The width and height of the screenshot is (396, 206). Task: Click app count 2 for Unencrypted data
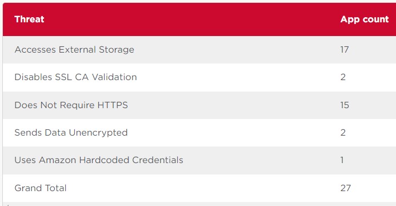(343, 132)
